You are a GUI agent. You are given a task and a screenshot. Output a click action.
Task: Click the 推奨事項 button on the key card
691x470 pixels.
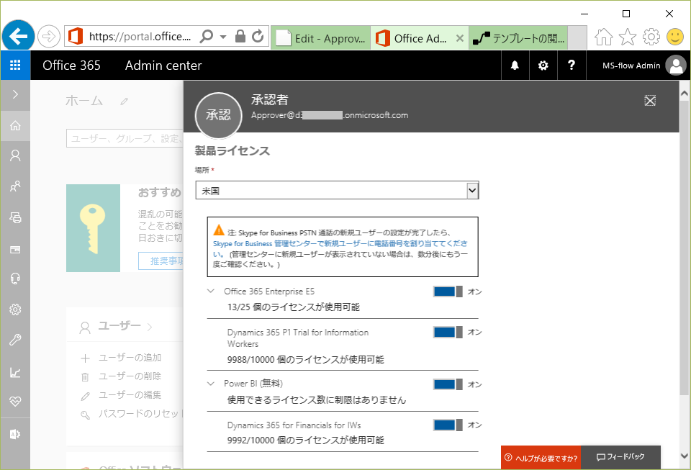pos(161,261)
